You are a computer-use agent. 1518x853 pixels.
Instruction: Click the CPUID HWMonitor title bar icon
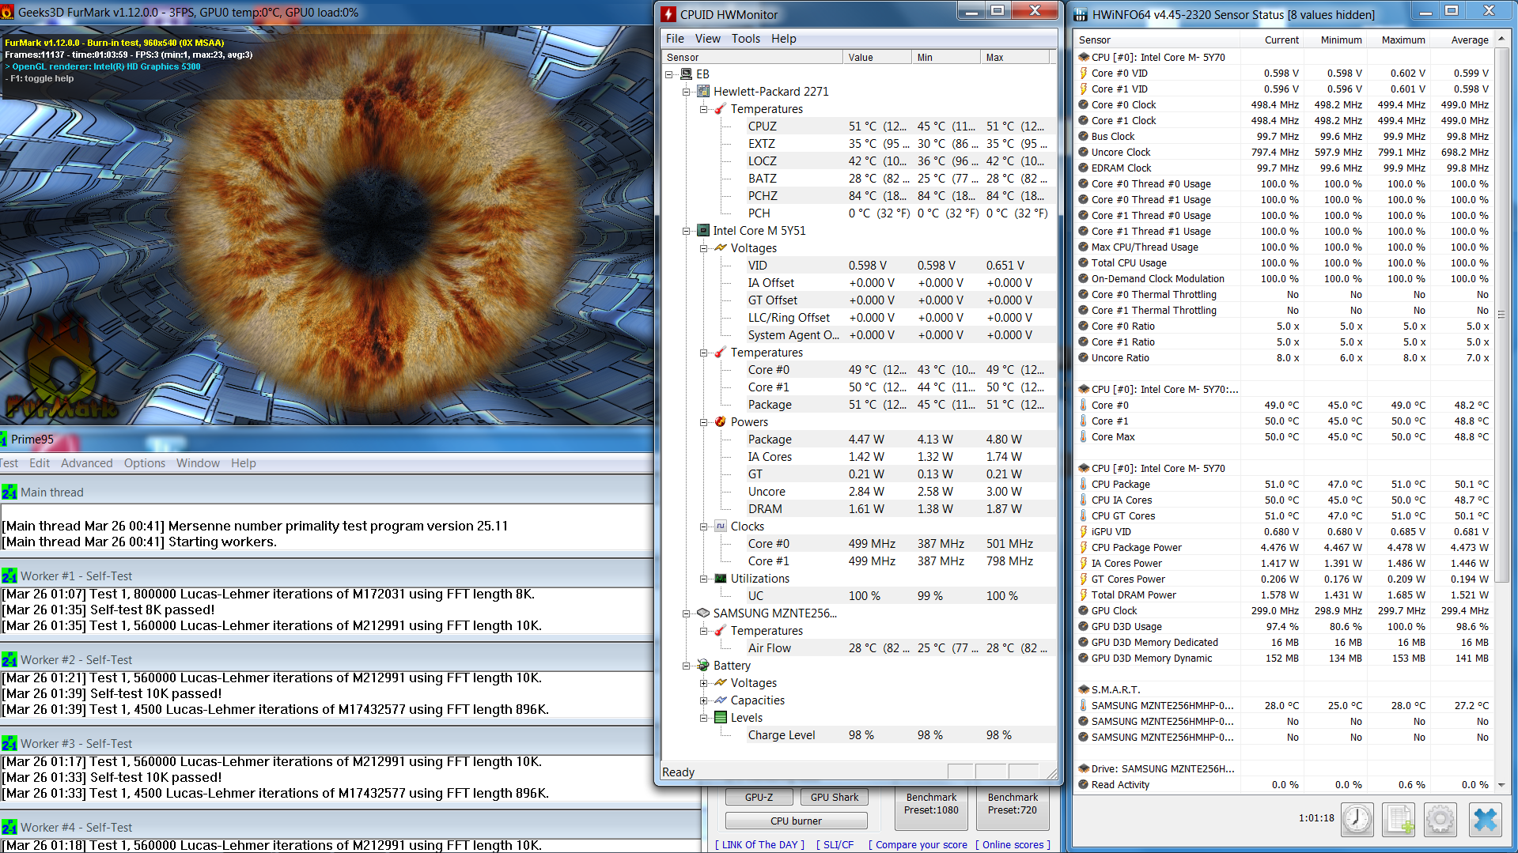click(669, 14)
